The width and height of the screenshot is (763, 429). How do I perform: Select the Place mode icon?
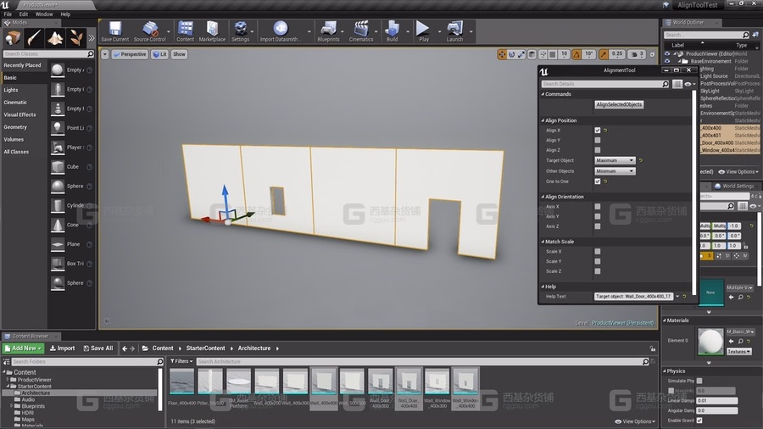point(13,37)
